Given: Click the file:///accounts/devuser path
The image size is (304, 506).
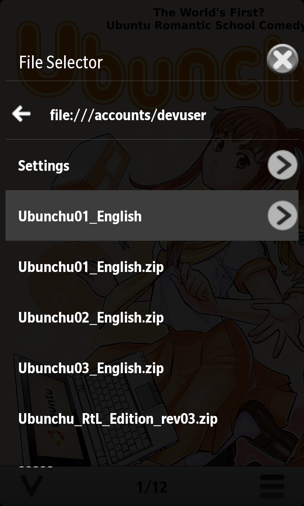Looking at the screenshot, I should [x=128, y=115].
